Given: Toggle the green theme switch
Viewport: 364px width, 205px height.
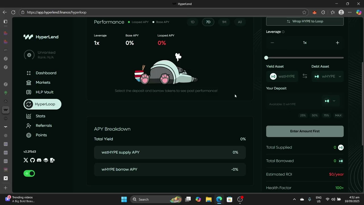Looking at the screenshot, I should (x=29, y=173).
